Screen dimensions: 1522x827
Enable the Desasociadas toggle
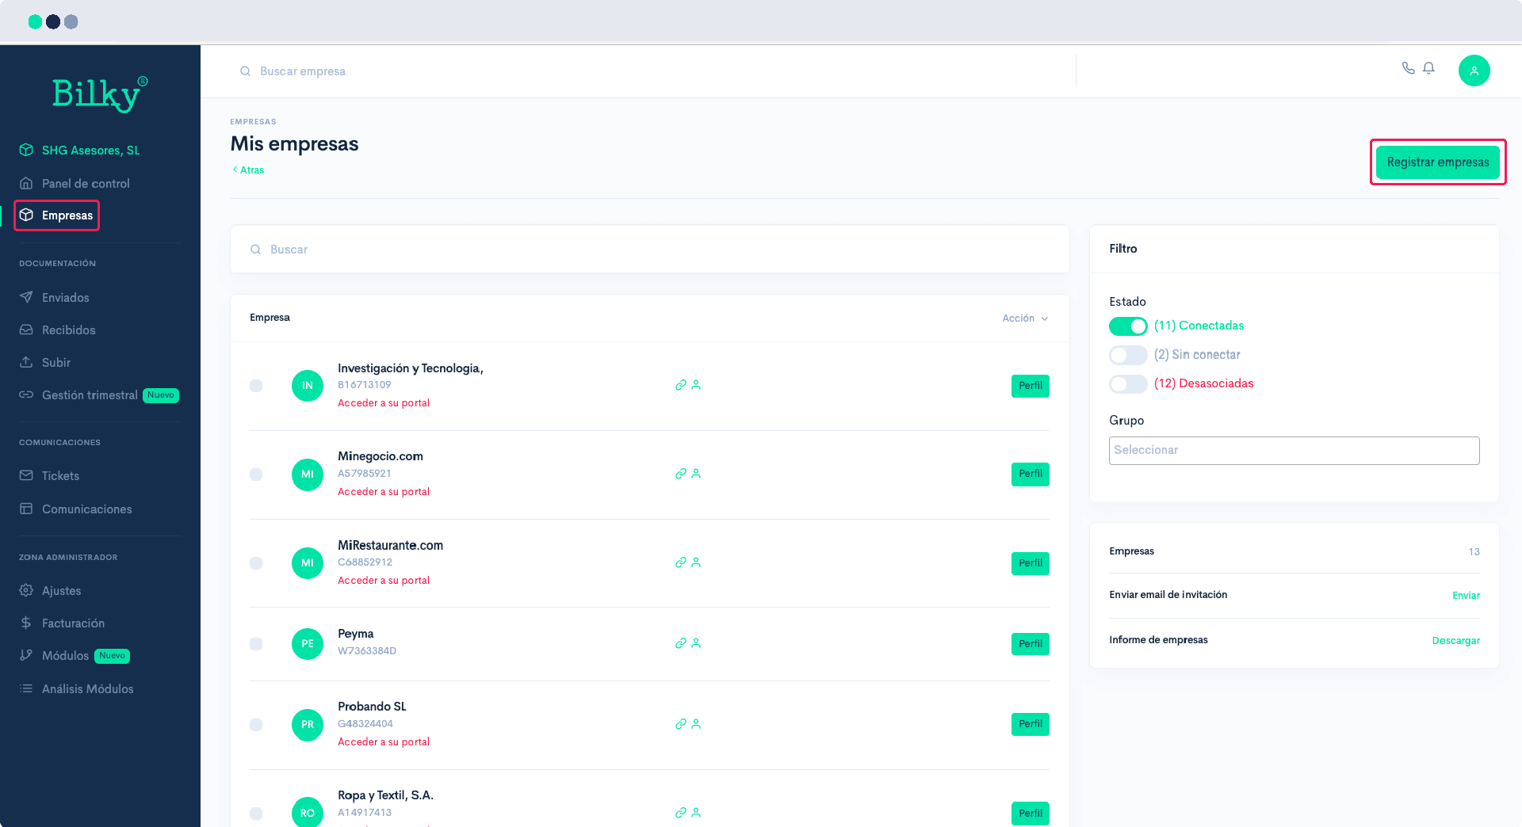[1127, 384]
